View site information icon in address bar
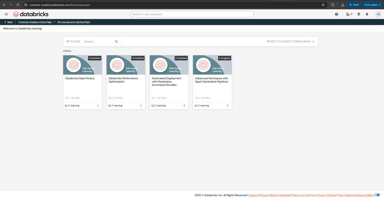The image size is (384, 199). [26, 5]
